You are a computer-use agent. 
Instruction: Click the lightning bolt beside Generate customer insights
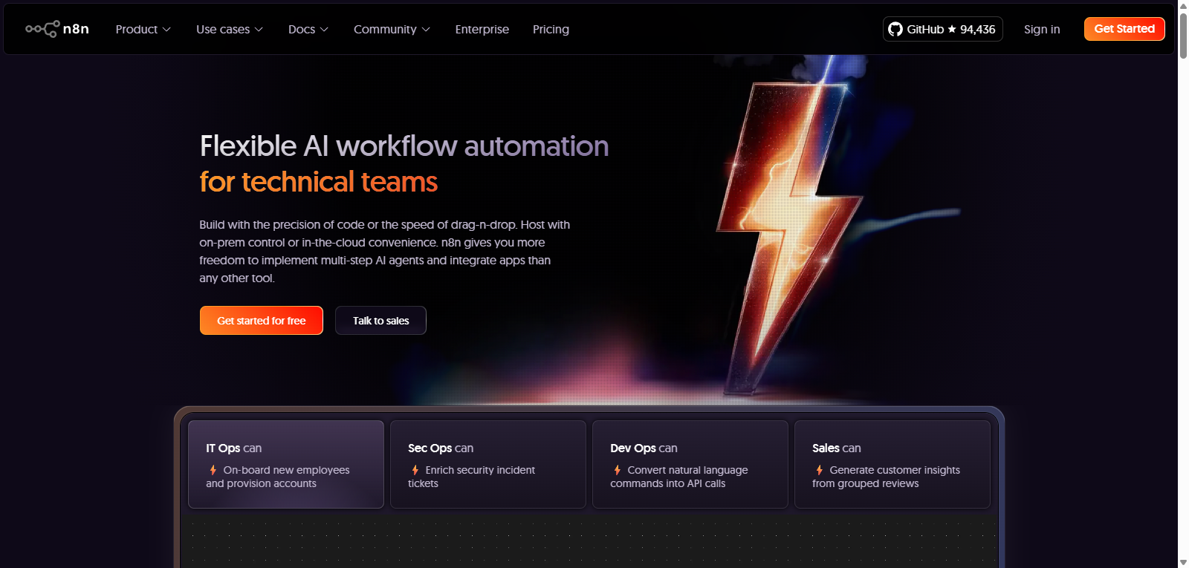coord(820,470)
